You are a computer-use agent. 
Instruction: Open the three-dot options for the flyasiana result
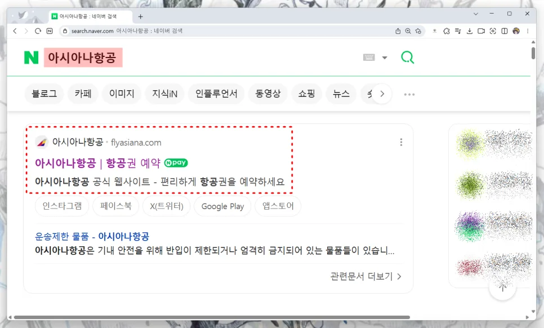point(401,142)
